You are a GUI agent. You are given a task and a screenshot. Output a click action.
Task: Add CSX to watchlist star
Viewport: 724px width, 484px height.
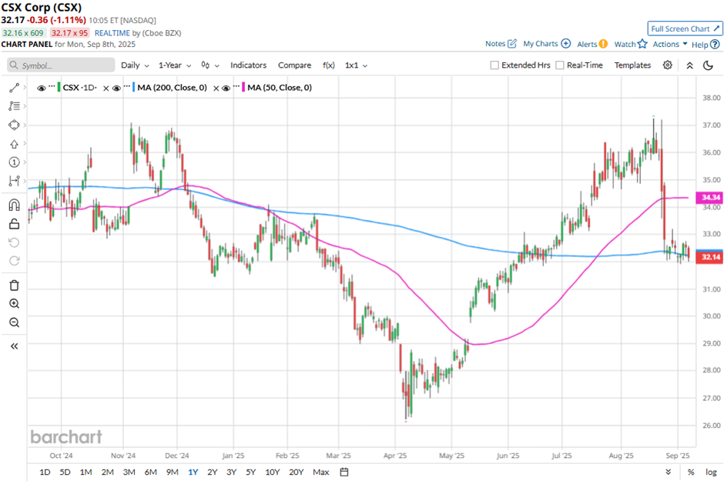[642, 44]
